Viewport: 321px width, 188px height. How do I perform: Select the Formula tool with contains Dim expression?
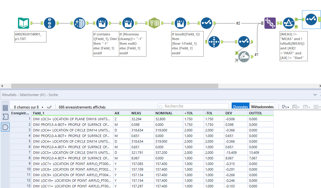(102, 23)
